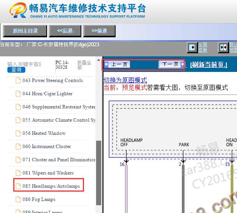This screenshot has height=213, width=237.
Task: Click the tree scrollbar up arrow
Action: 98,60
